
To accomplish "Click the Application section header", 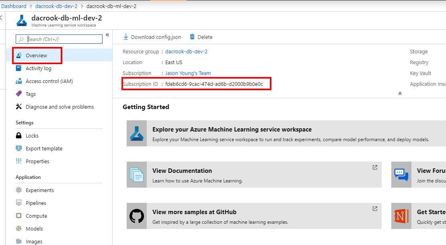I will click(28, 177).
